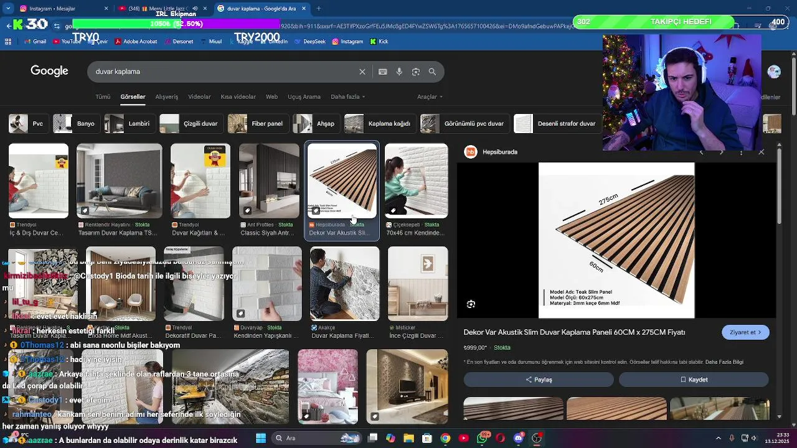The image size is (797, 448).
Task: Open Microsoft Store from taskbar
Action: 427,438
